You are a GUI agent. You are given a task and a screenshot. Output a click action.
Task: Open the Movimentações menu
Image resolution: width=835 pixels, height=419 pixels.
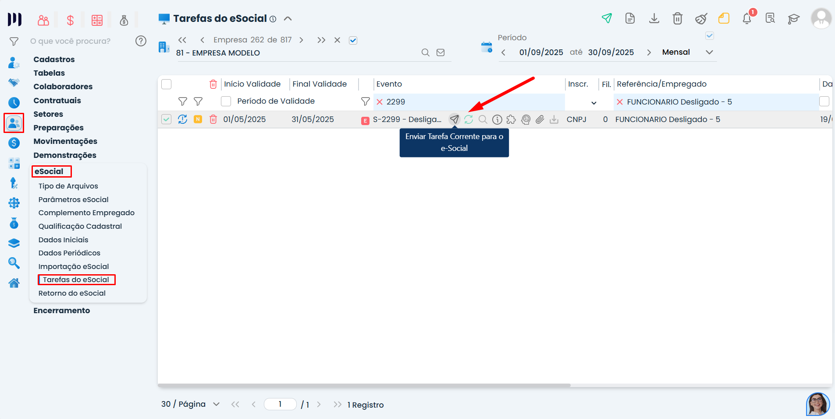(65, 141)
